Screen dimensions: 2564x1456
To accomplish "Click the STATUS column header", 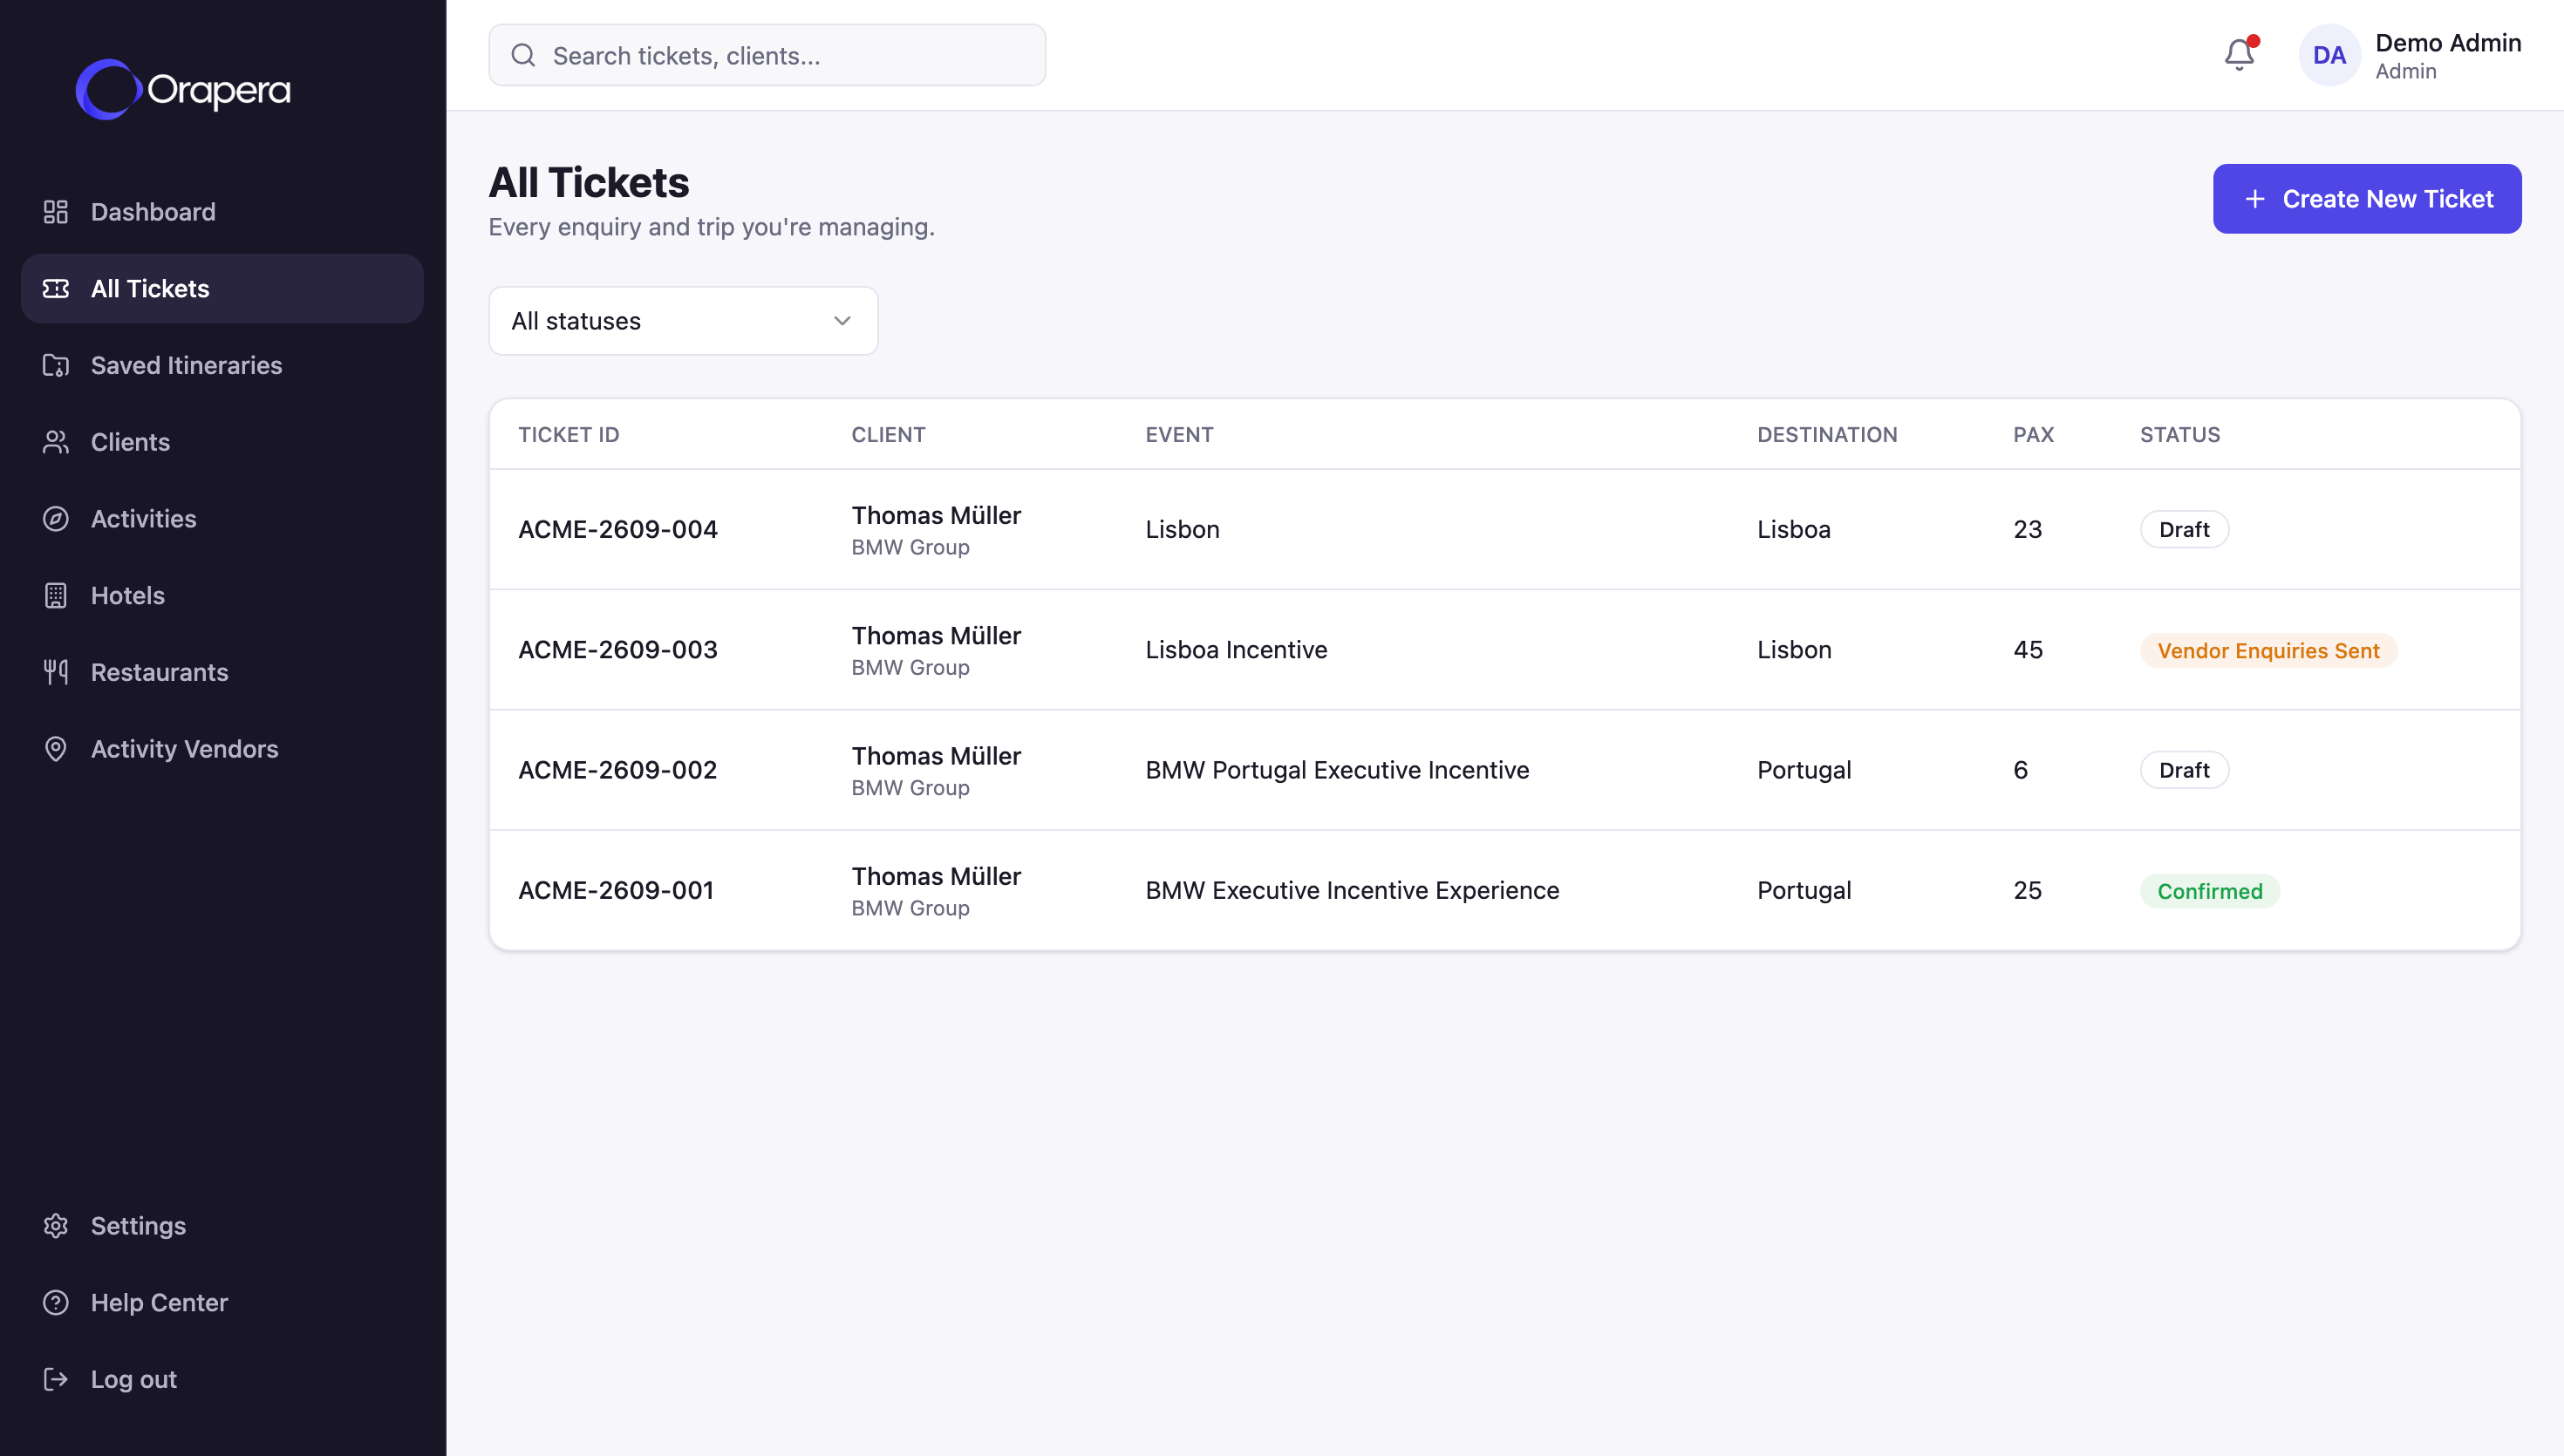I will 2180,435.
